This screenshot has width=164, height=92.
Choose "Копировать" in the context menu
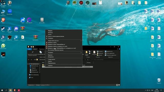pyautogui.click(x=51, y=57)
